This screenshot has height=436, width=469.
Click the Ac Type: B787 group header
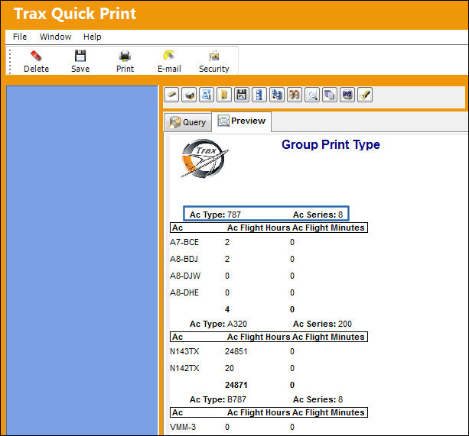click(x=218, y=399)
